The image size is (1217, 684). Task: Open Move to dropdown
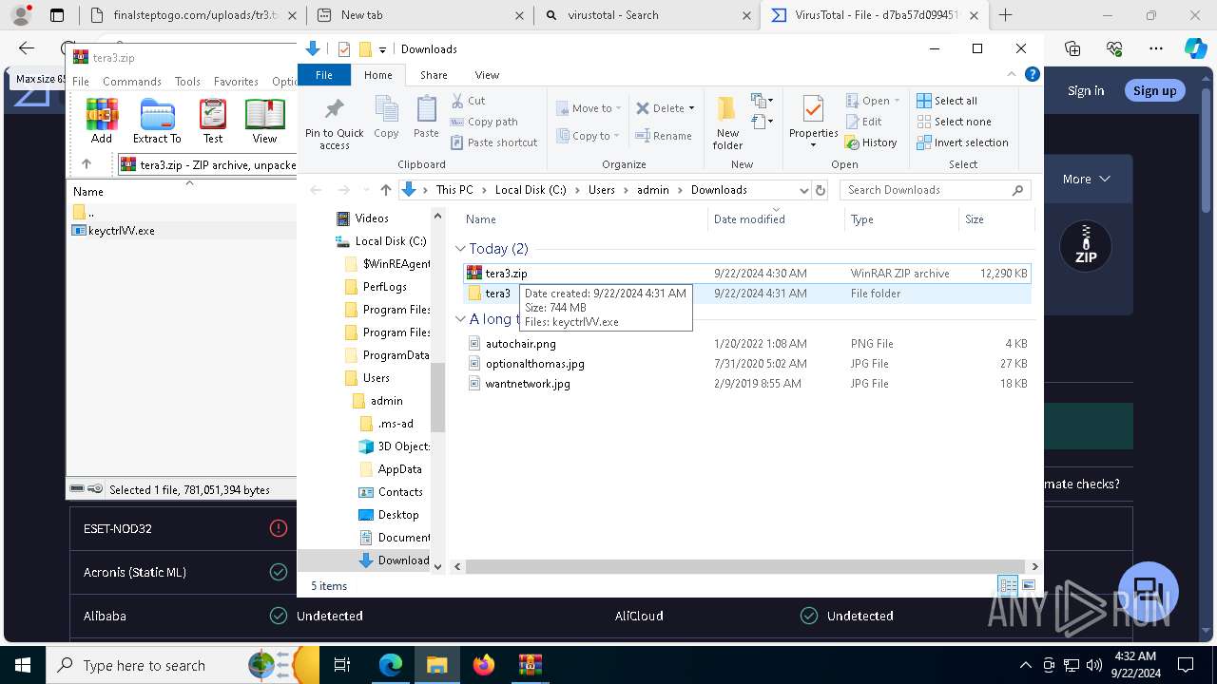(589, 108)
